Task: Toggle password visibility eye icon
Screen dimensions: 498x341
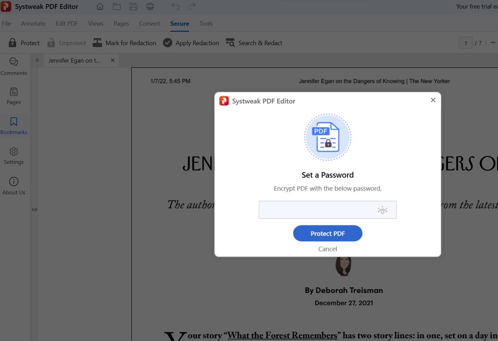Action: coord(382,210)
